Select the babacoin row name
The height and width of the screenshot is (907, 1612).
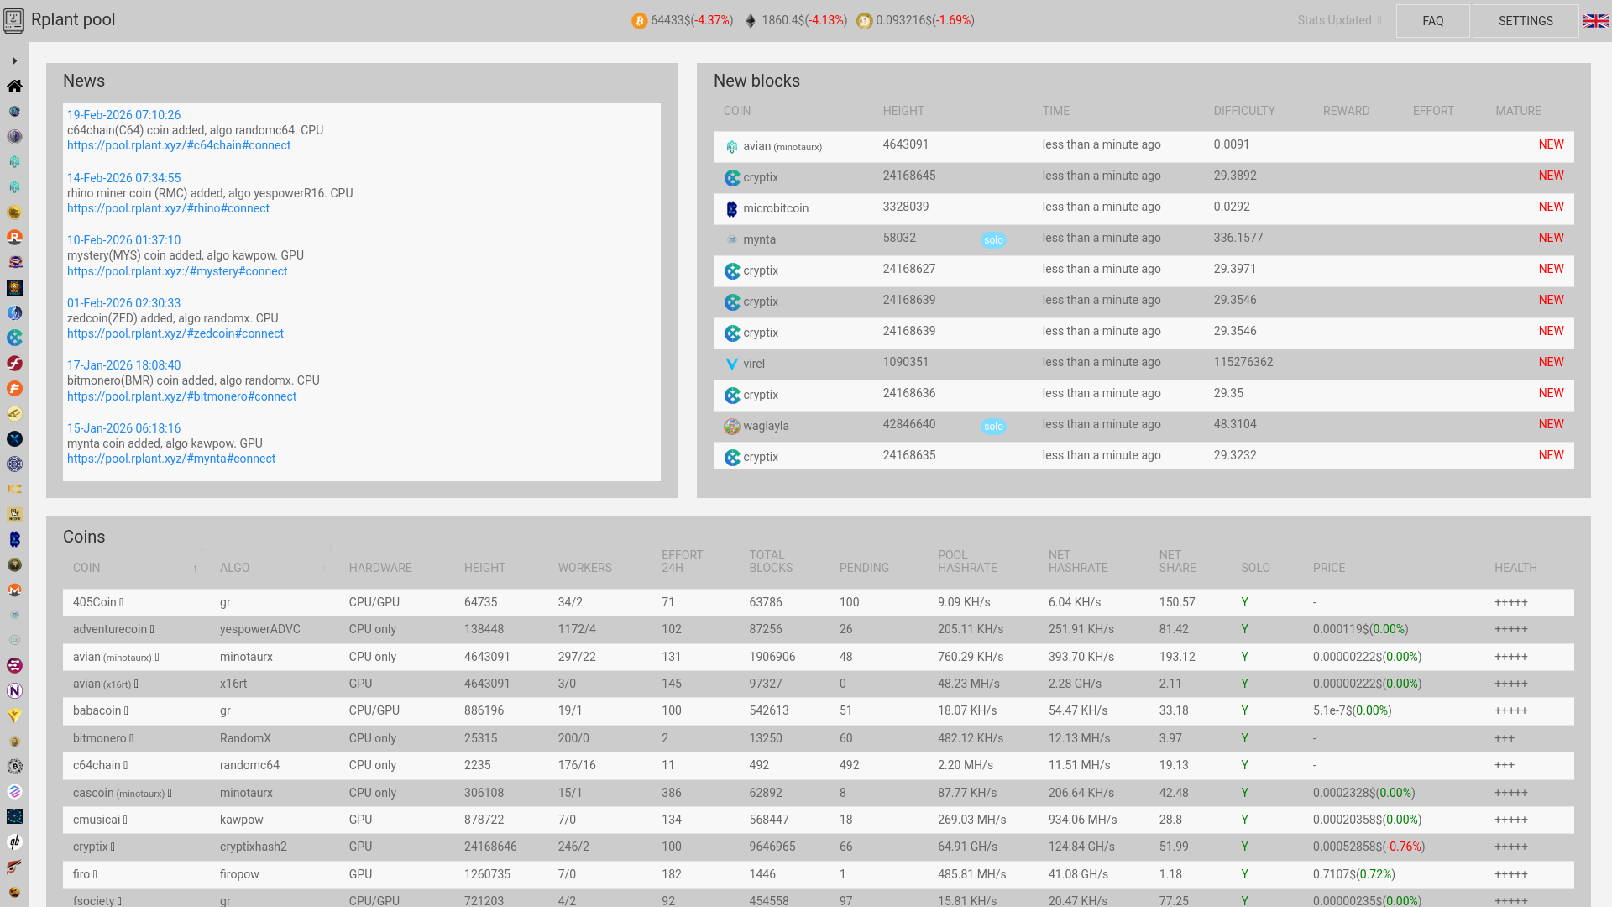[97, 710]
